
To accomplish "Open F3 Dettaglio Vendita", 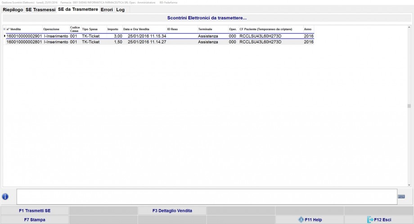I will pos(172,211).
